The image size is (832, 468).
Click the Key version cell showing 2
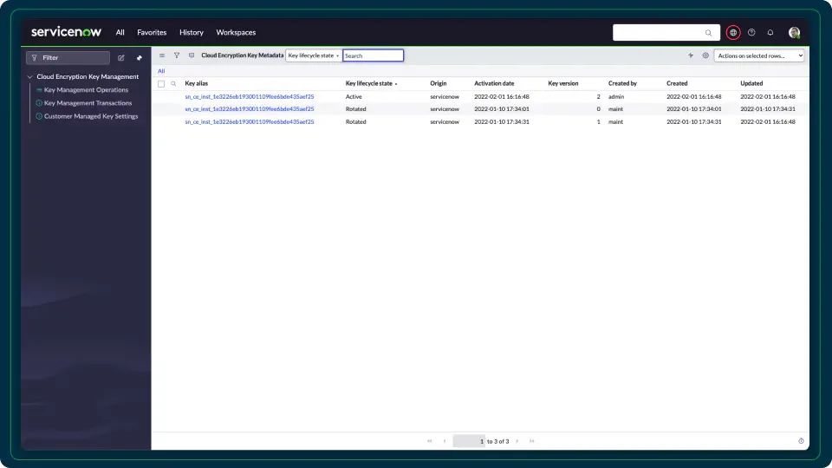(599, 96)
